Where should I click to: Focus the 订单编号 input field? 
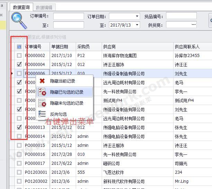pyautogui.click(x=68, y=16)
